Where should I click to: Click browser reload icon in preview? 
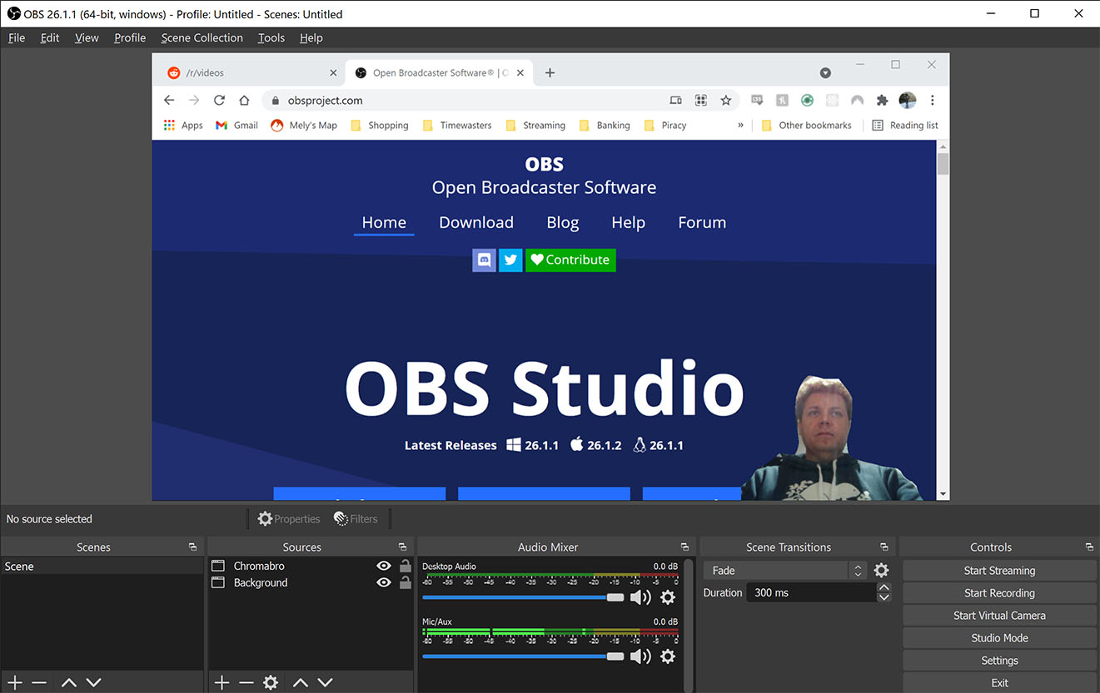pyautogui.click(x=219, y=100)
